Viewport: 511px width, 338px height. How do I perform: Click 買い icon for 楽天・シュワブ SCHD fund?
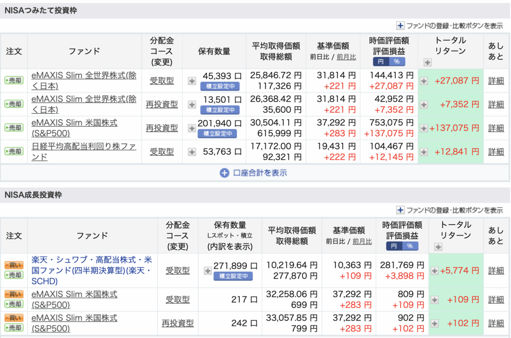pyautogui.click(x=14, y=265)
